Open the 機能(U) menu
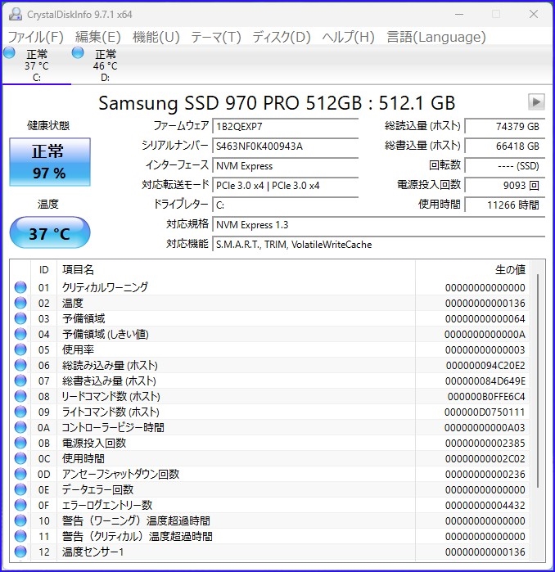Image resolution: width=555 pixels, height=572 pixels. (x=156, y=37)
